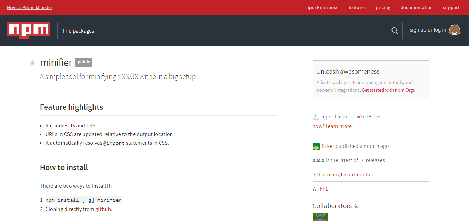Open the how? learn more link

tap(332, 126)
